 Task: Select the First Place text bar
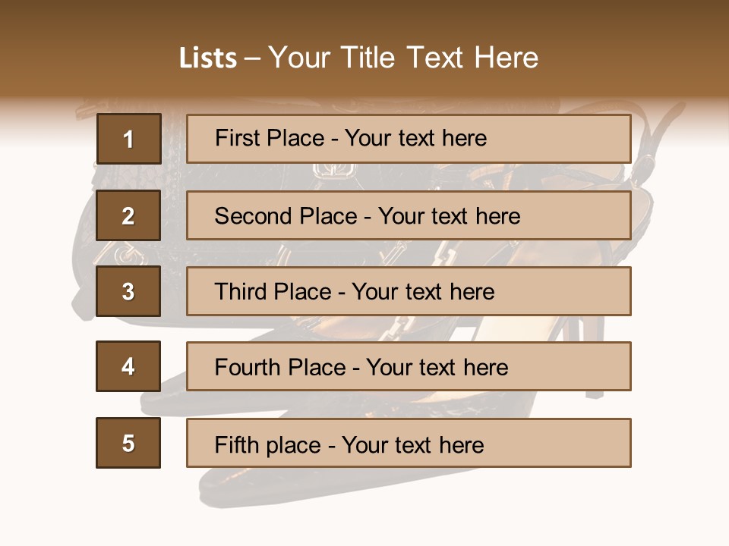coord(409,139)
